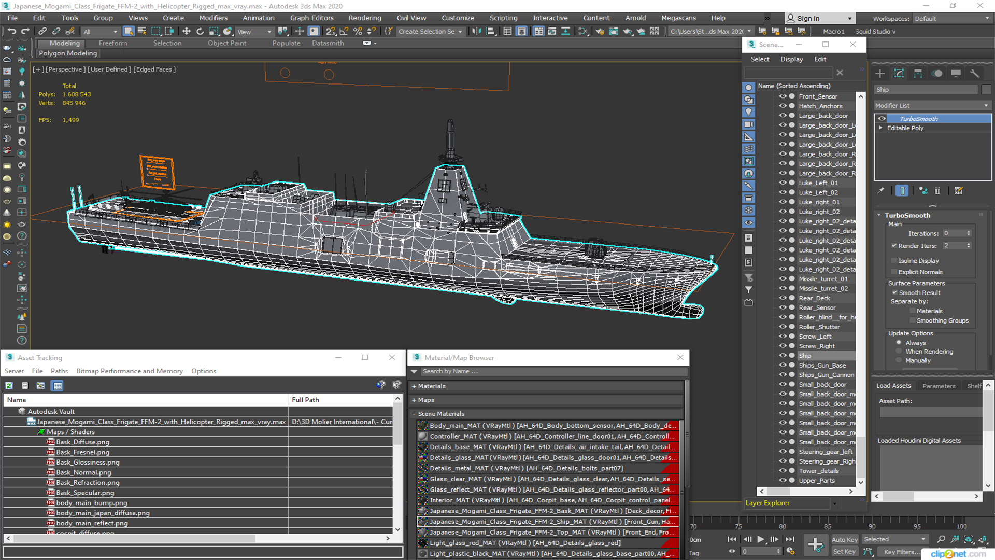
Task: Open Select by Name list icon
Action: (142, 31)
